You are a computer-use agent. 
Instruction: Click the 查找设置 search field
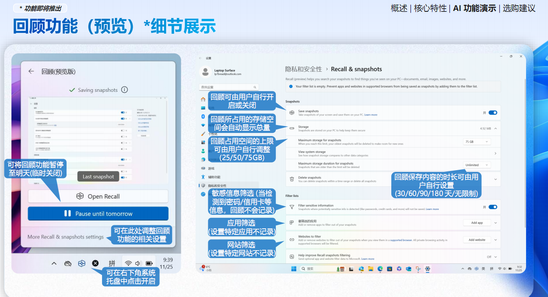point(229,87)
